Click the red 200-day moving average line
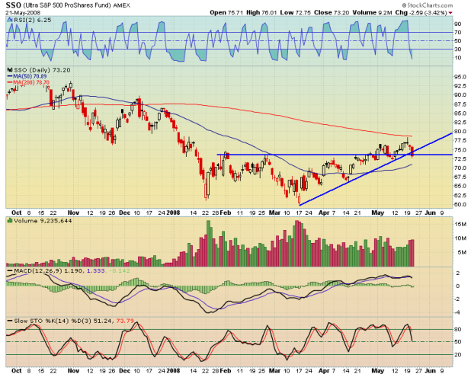This screenshot has height=374, width=471. (210, 105)
